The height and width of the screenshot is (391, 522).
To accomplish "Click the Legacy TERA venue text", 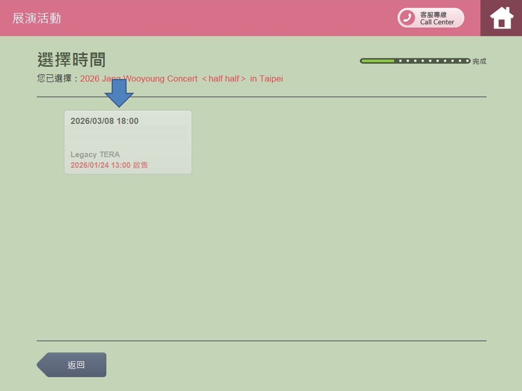I will pyautogui.click(x=95, y=154).
